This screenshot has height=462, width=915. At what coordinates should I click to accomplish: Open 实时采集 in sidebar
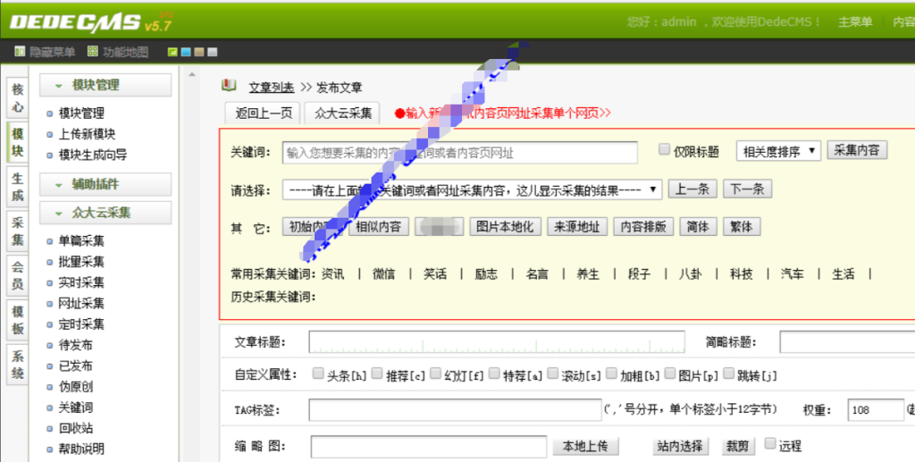click(x=81, y=283)
